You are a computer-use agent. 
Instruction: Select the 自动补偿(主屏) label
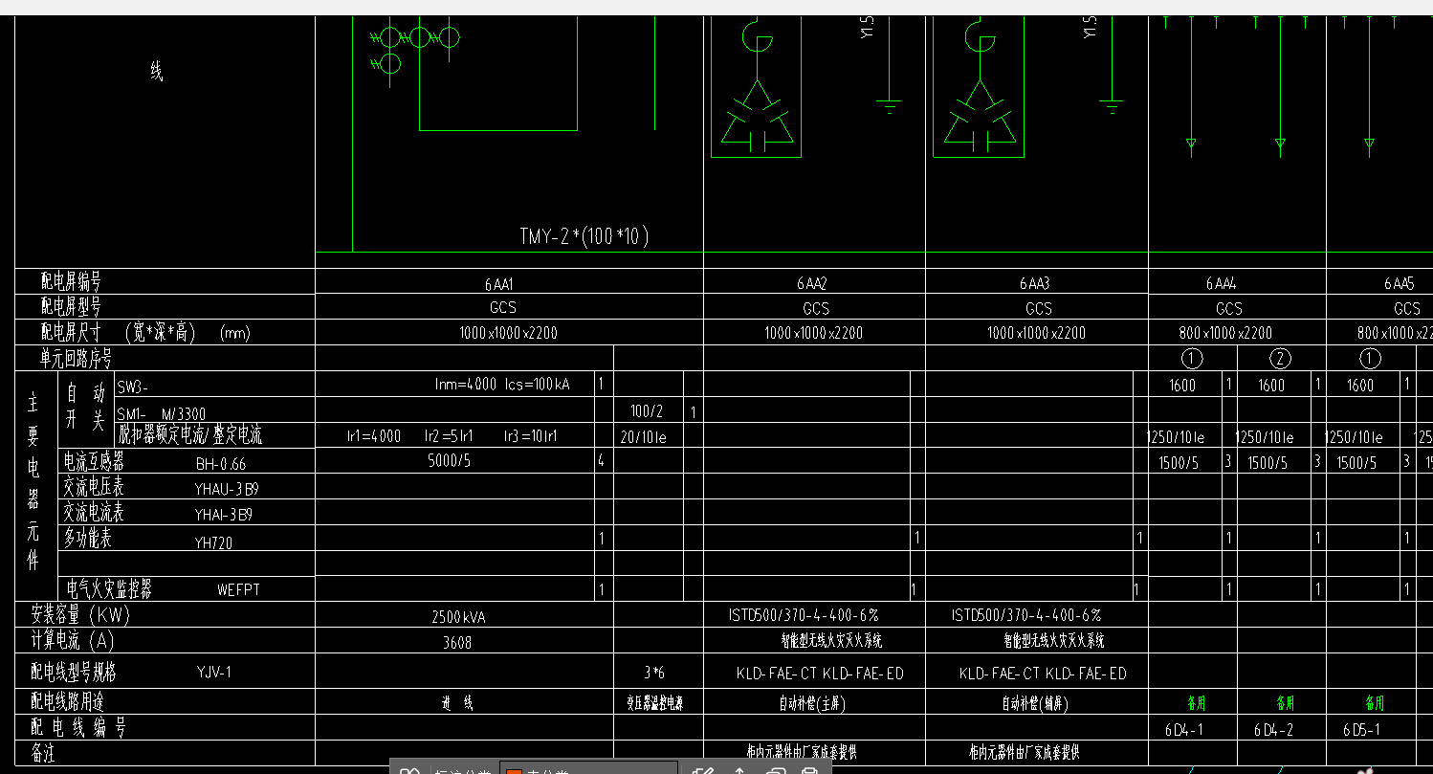(x=812, y=703)
